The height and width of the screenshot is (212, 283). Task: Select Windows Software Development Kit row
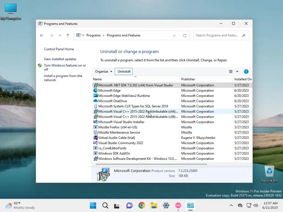tap(172, 159)
